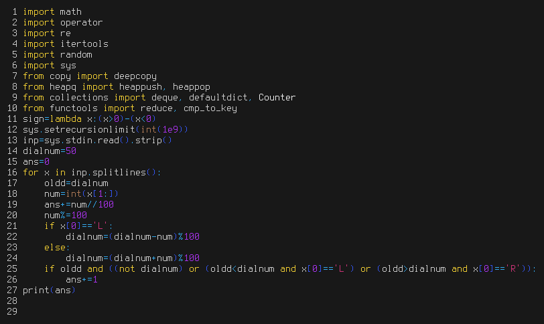Click line number 28 in the gutter

coord(12,302)
